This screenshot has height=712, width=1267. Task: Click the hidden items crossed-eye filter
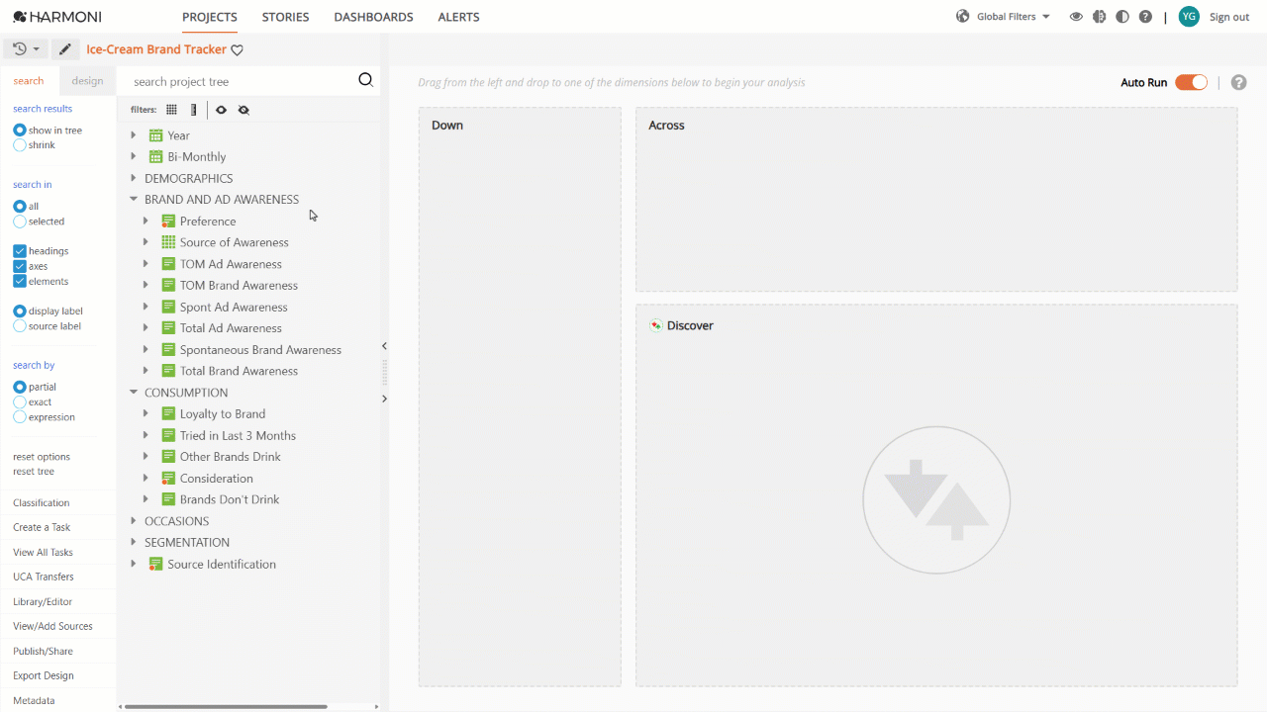tap(244, 110)
